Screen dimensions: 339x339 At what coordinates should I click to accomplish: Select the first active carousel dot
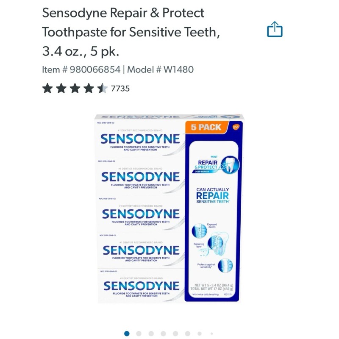coord(127,333)
